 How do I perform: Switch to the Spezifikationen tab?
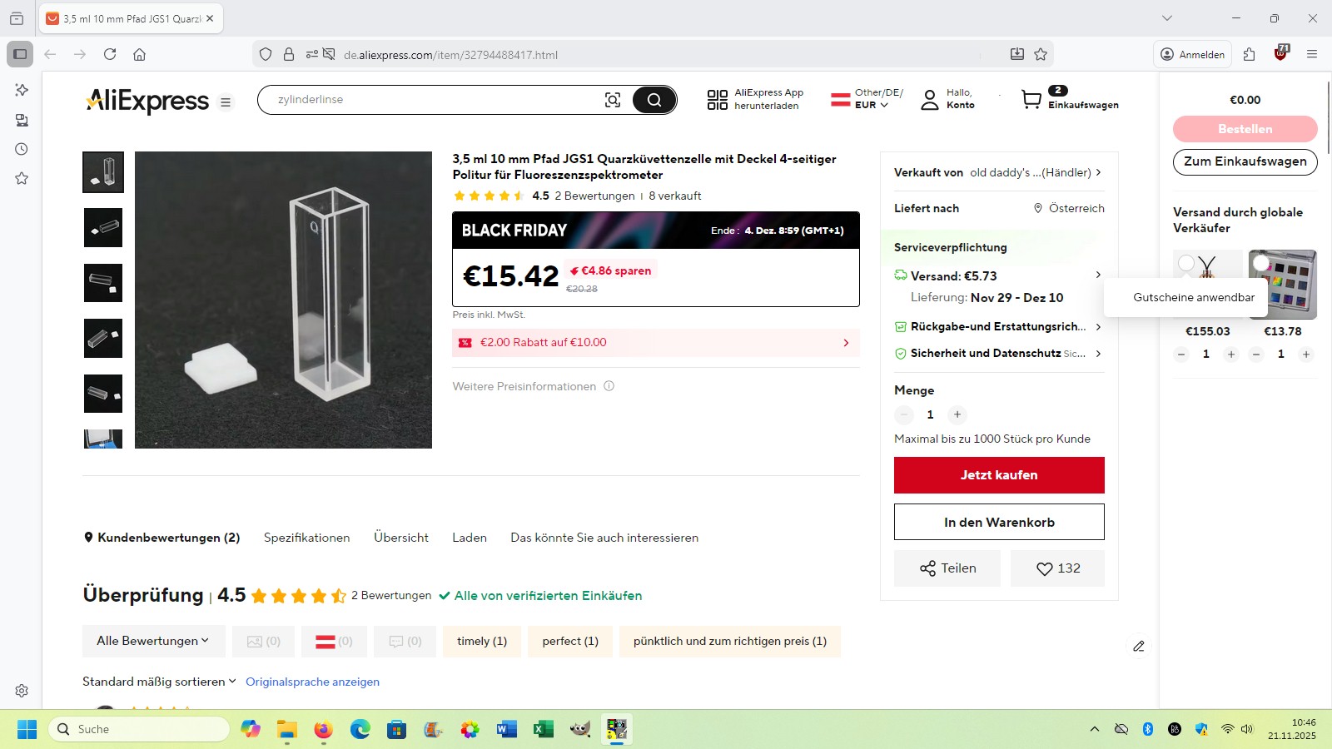click(306, 538)
